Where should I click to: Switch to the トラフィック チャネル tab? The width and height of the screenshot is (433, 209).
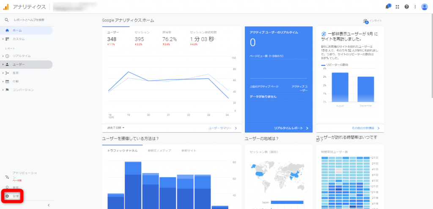122,151
